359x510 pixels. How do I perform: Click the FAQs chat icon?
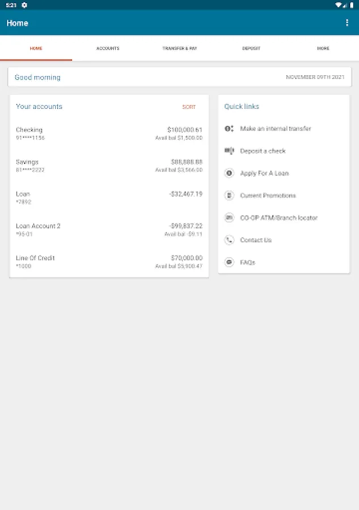(x=229, y=262)
